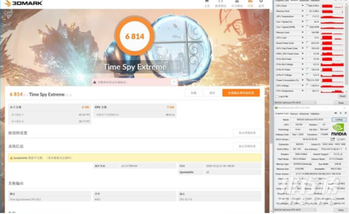Viewport: 349px width, 214px height.
Task: Open the Fan 1 Speed (%) dropdown
Action: pos(302,22)
